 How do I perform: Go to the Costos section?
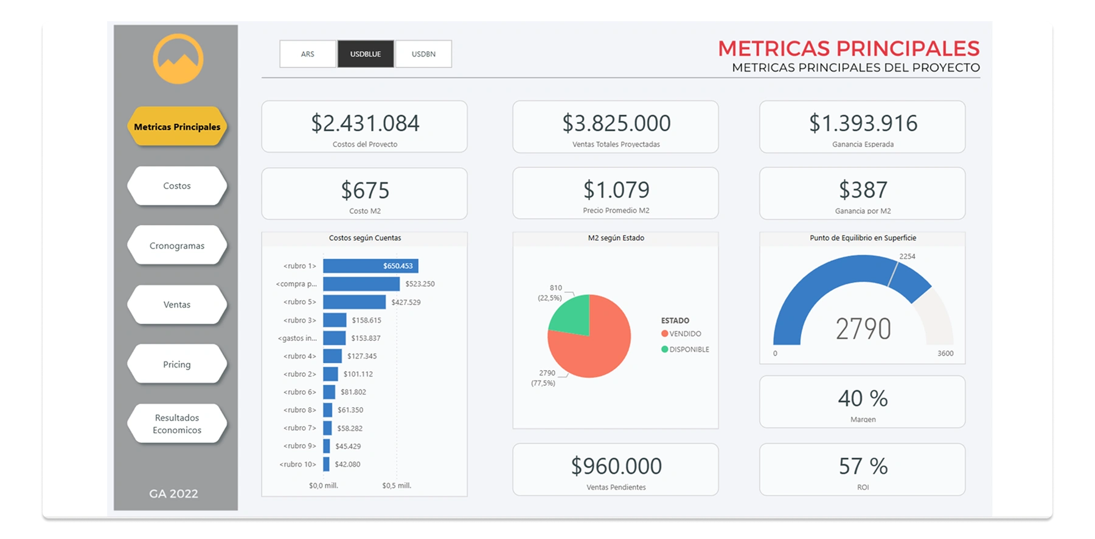click(177, 186)
